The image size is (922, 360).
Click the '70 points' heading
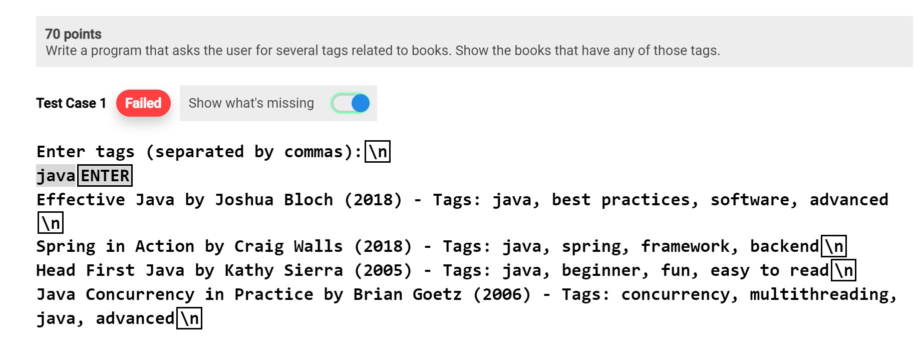(x=73, y=34)
